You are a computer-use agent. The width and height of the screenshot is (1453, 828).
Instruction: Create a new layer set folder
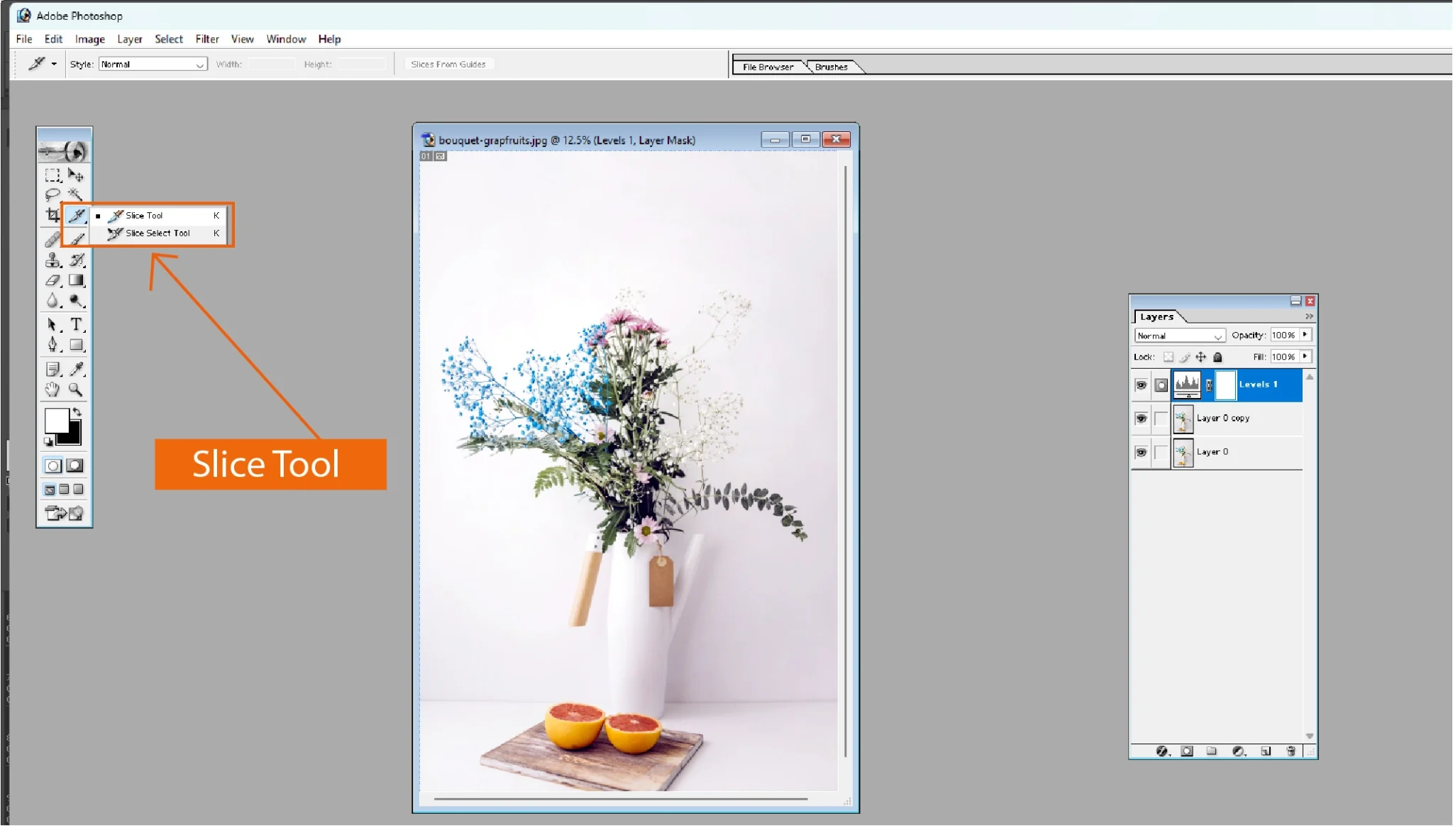1212,751
